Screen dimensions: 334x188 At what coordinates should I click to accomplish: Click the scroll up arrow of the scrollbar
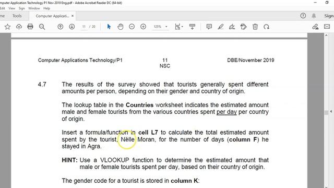pos(326,36)
